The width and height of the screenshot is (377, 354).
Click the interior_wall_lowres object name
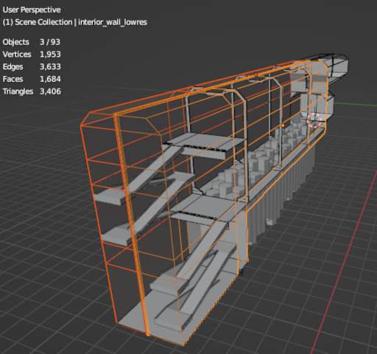click(113, 22)
